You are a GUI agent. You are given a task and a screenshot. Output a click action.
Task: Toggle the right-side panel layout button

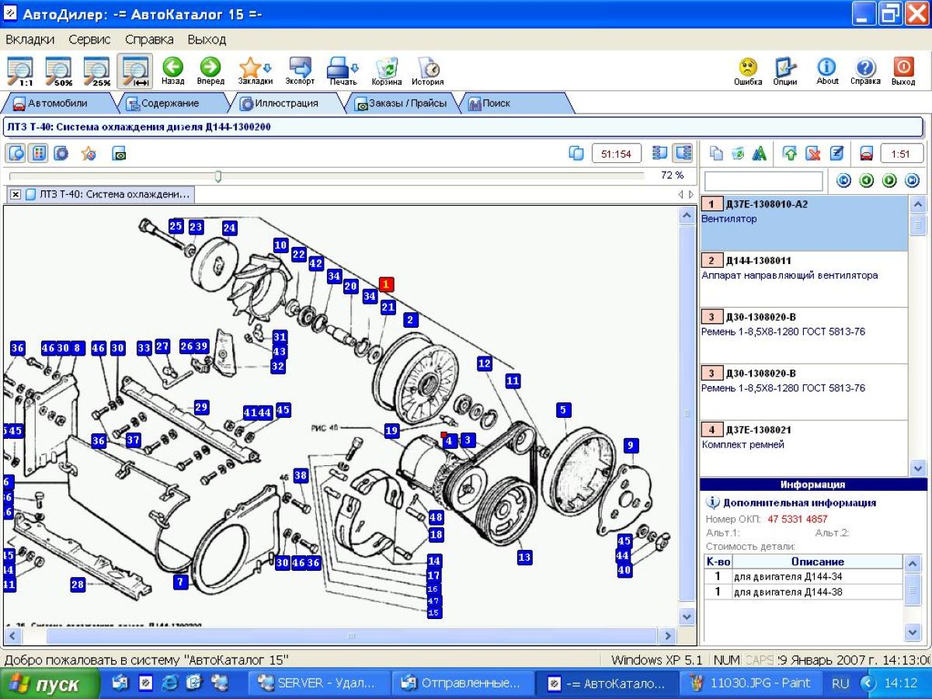[x=683, y=154]
